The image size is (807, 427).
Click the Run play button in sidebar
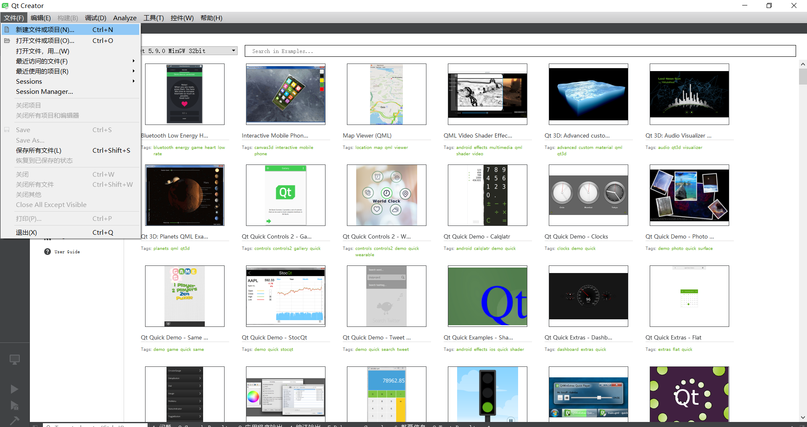tap(14, 389)
